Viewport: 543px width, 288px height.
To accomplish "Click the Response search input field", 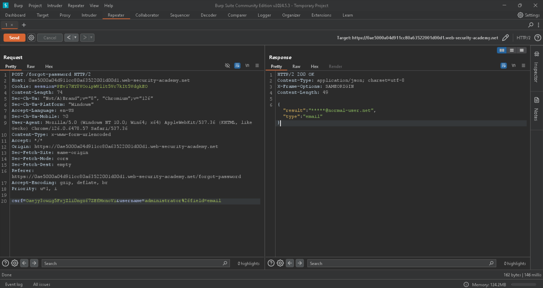I will (398, 263).
